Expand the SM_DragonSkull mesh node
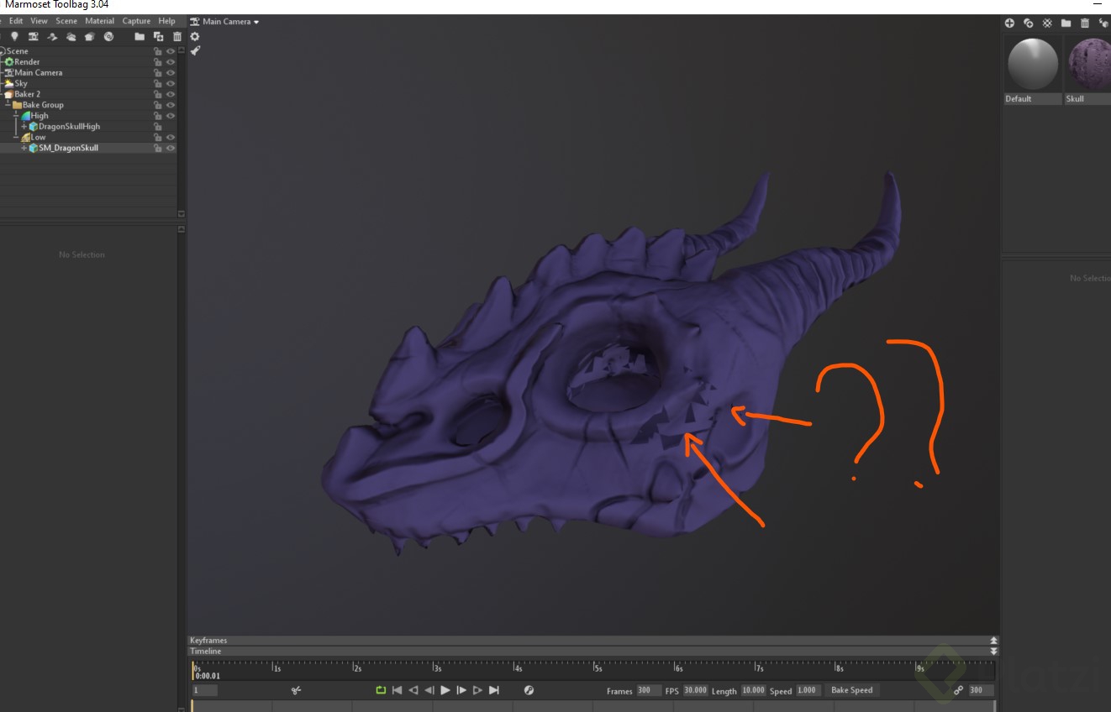The height and width of the screenshot is (712, 1111). tap(24, 148)
